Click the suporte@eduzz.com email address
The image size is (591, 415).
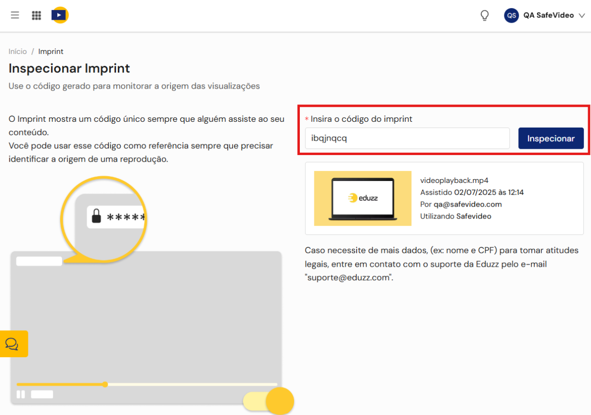[348, 277]
